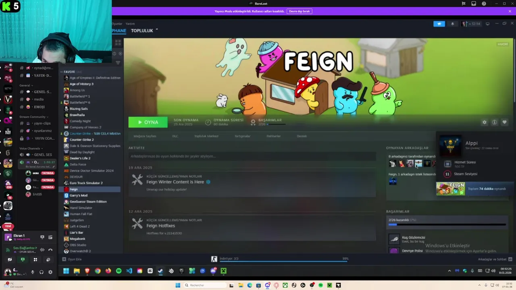The height and width of the screenshot is (290, 516).
Task: Open 'Arkadaşlar ve Sohbet' in Steam
Action: (495, 259)
